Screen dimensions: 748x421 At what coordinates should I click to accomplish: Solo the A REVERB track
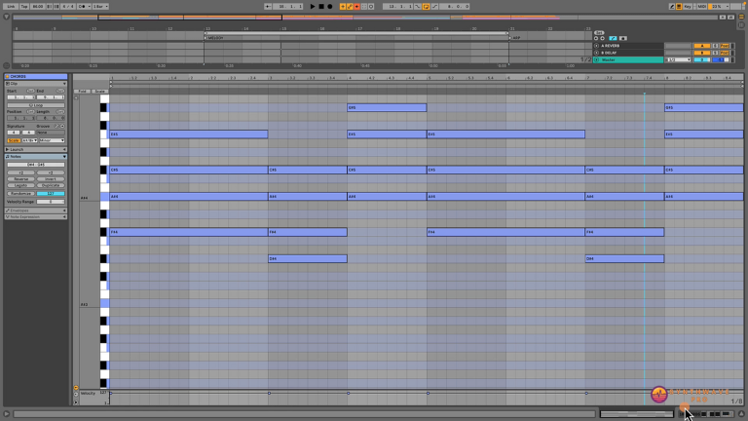coord(715,46)
